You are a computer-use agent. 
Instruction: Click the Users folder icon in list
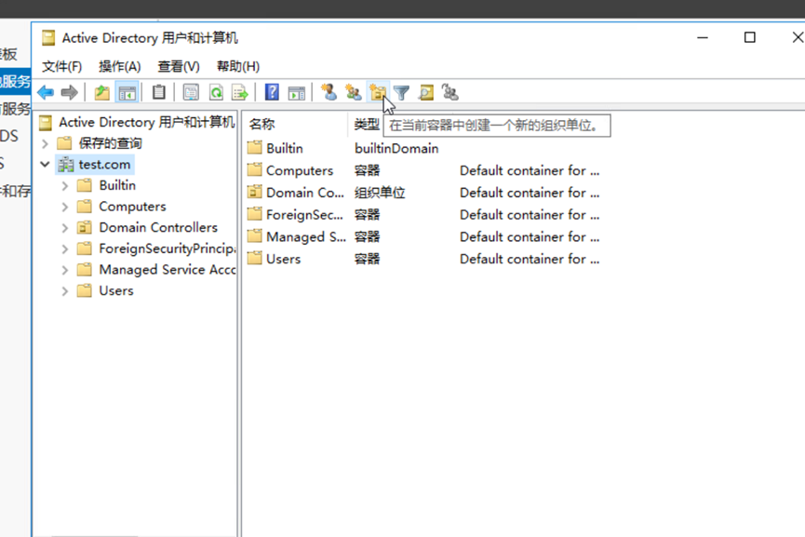[x=254, y=258]
